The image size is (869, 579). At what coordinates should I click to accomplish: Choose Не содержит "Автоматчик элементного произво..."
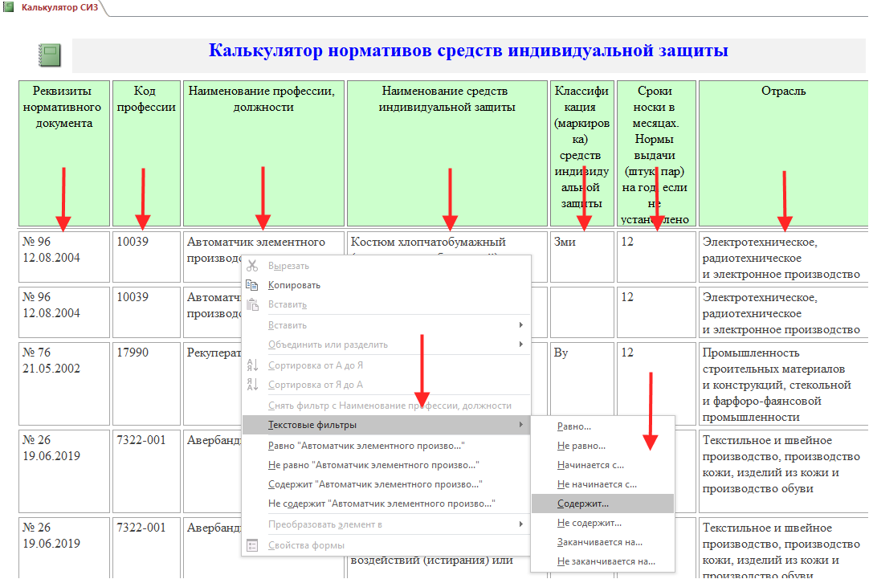click(386, 504)
